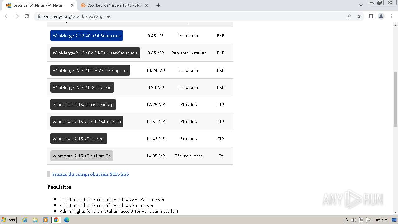Download winmerge-2.16.40-full-src.7z source code
Image resolution: width=398 pixels, height=224 pixels.
[x=81, y=156]
